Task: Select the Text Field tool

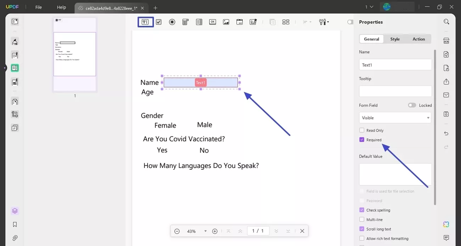Action: tap(145, 22)
